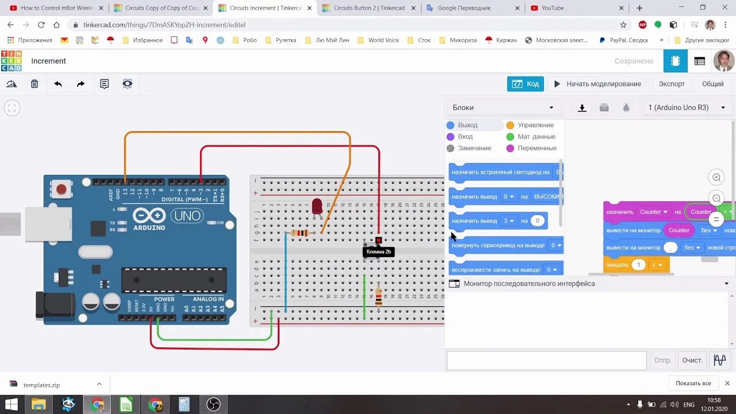Select the red LED on breadboard
The height and width of the screenshot is (414, 736).
[317, 207]
